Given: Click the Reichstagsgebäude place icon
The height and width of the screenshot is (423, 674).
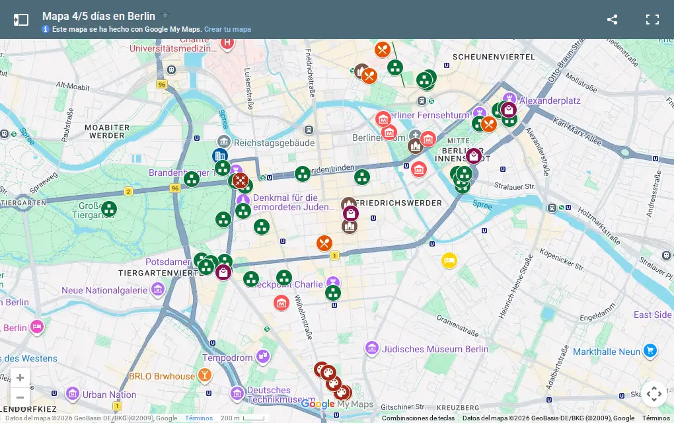Looking at the screenshot, I should [223, 142].
